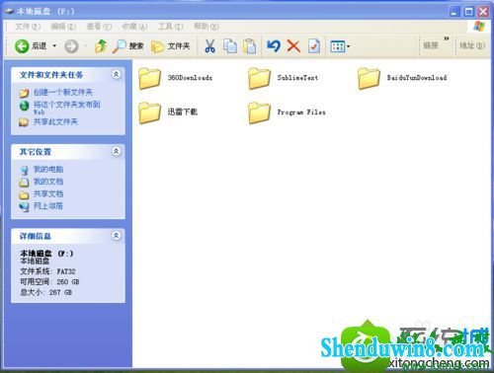This screenshot has width=494, height=373.
Task: Collapse the 详细信息 panel
Action: coord(116,236)
